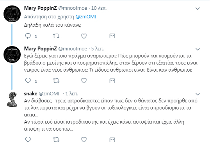
Task: Retweet snake's tweet
Action: point(56,140)
